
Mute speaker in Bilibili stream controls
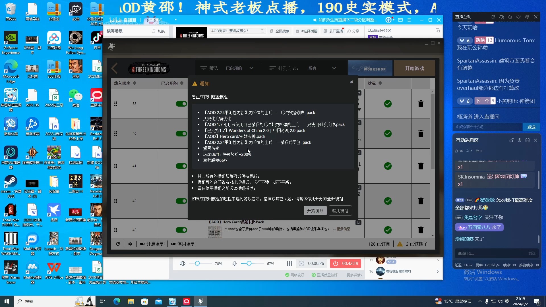[183, 264]
